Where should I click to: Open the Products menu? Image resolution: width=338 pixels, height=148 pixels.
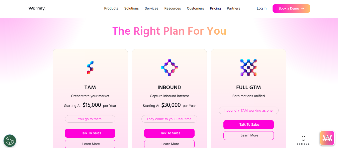tap(111, 8)
